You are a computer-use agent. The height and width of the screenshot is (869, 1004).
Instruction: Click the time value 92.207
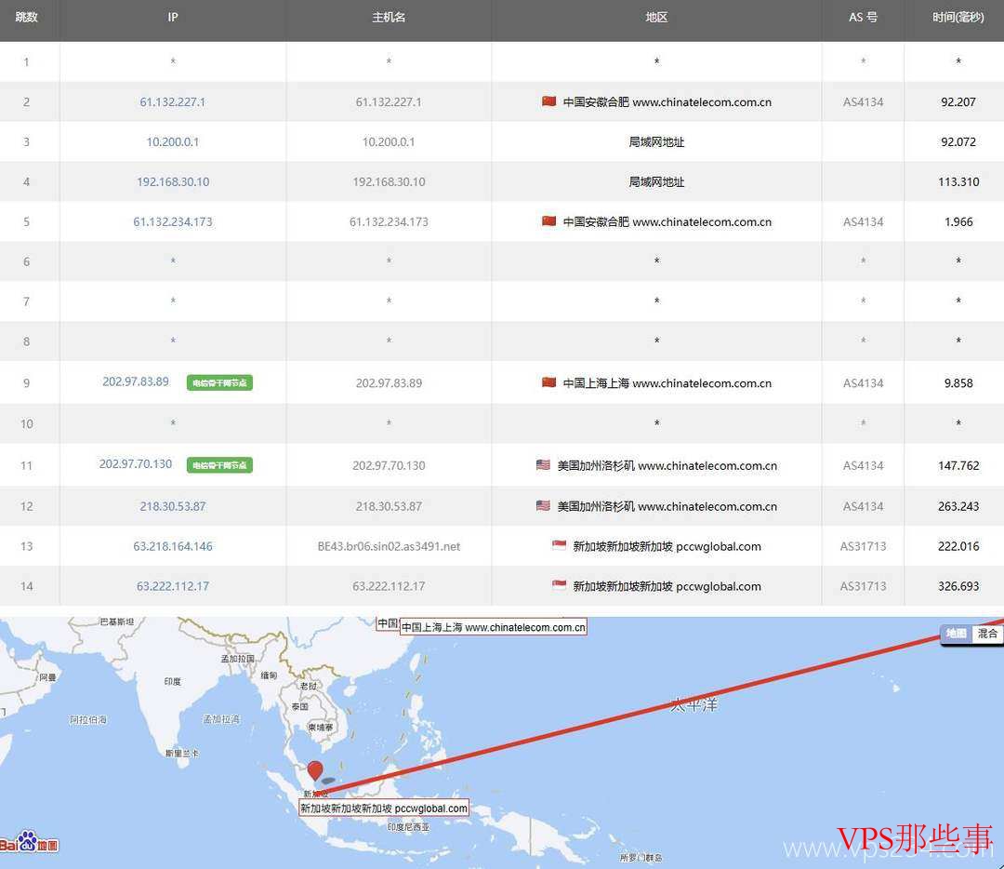point(958,102)
